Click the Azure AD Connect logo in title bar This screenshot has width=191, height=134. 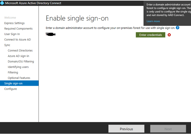coord(2,3)
